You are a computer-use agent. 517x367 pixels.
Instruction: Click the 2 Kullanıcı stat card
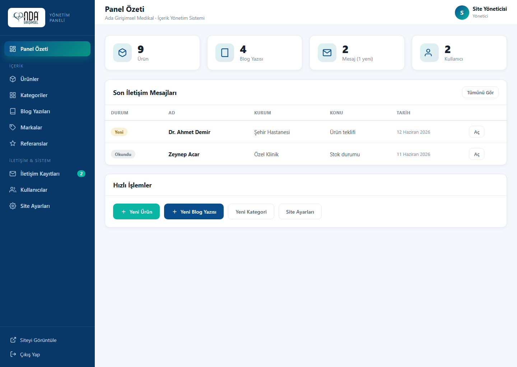459,53
